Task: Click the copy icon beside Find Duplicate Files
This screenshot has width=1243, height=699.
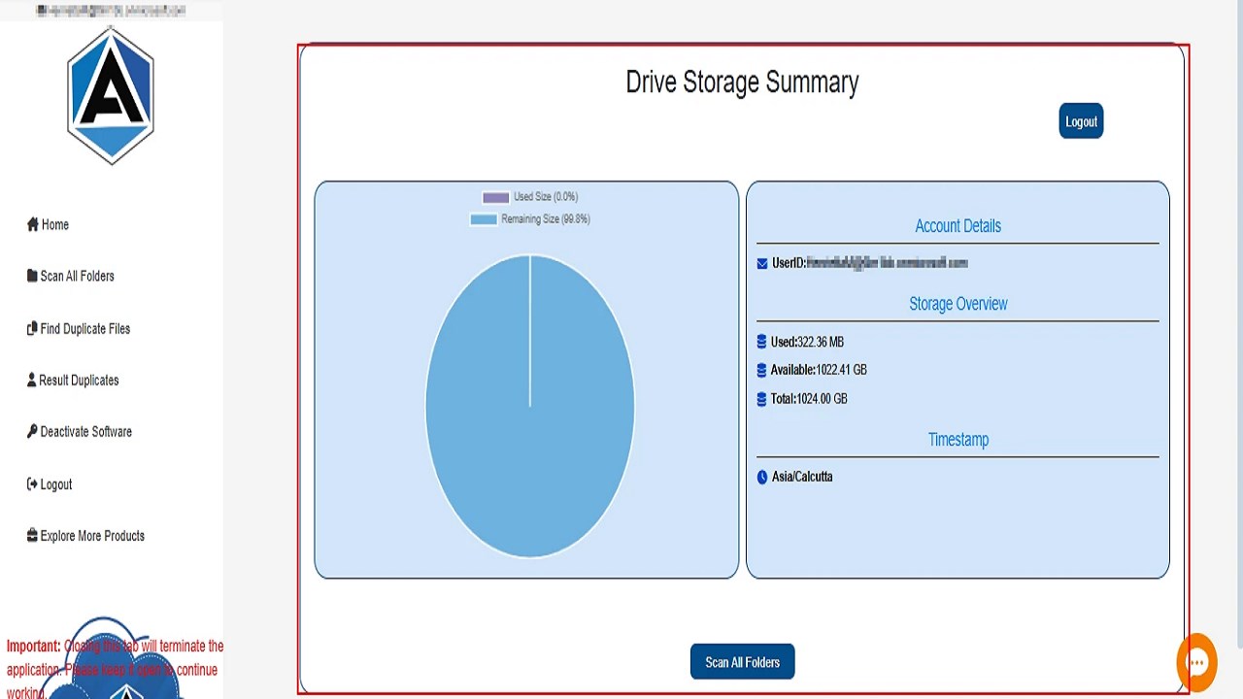Action: pyautogui.click(x=32, y=328)
